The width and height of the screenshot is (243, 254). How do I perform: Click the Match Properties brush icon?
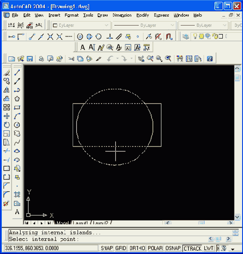click(99, 59)
